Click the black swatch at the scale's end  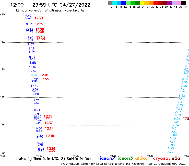(183, 3)
